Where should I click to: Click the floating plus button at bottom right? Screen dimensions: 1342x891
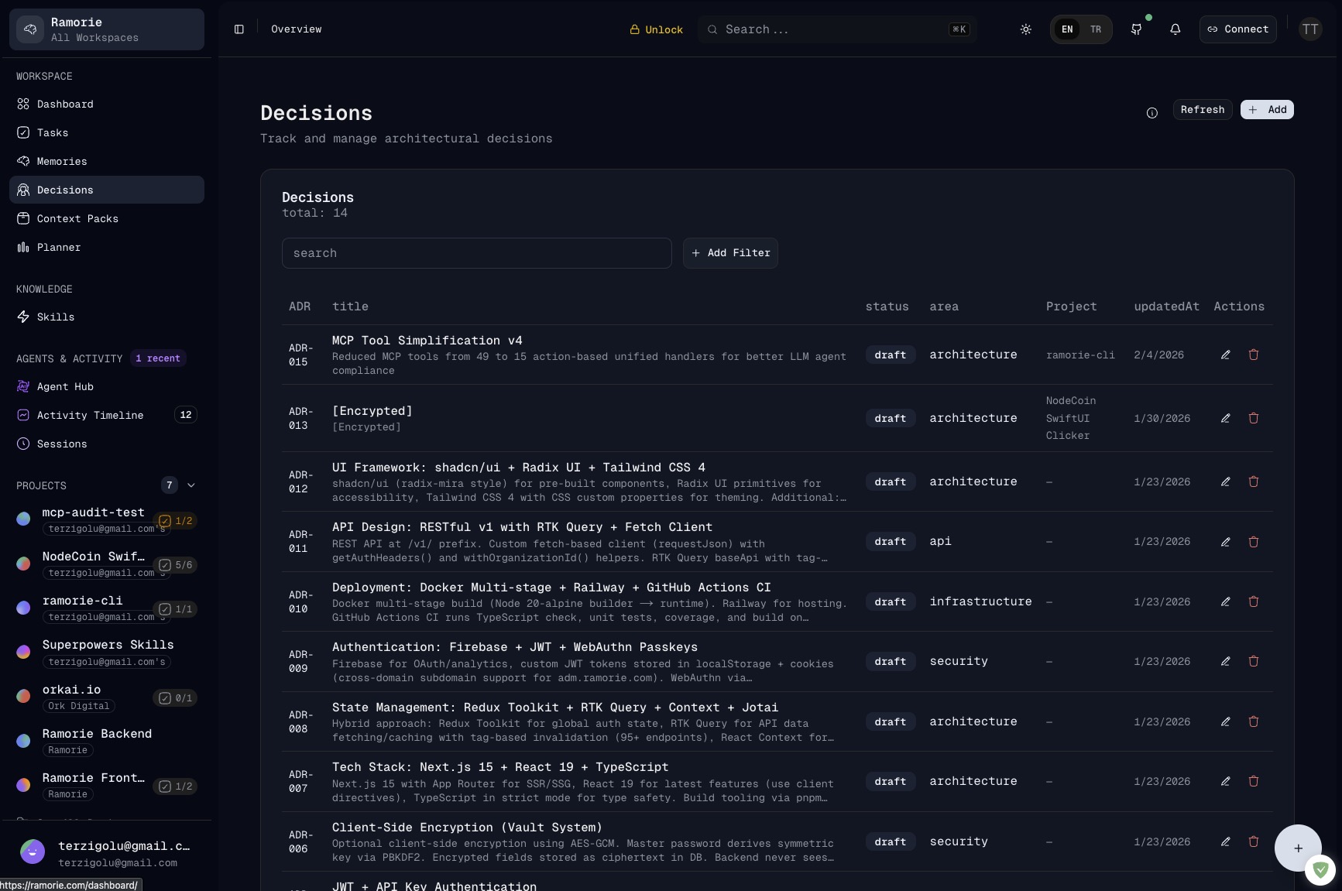pos(1298,848)
